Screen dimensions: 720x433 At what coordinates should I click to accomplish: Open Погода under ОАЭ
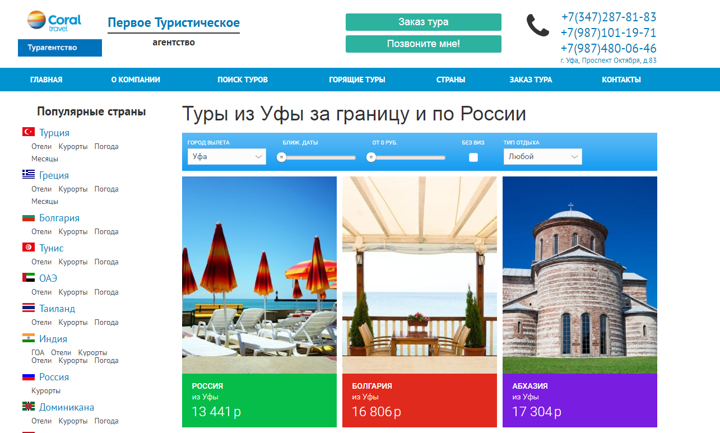click(x=106, y=292)
